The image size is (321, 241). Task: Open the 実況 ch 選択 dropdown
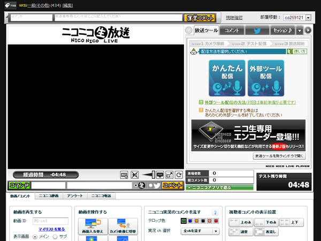[x=200, y=231]
